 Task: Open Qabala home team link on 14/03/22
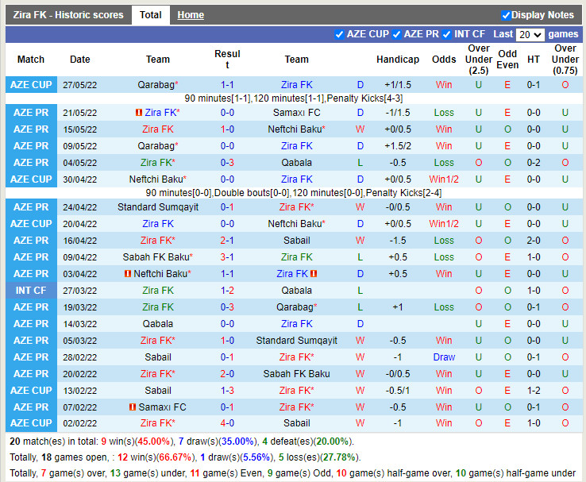pos(158,324)
